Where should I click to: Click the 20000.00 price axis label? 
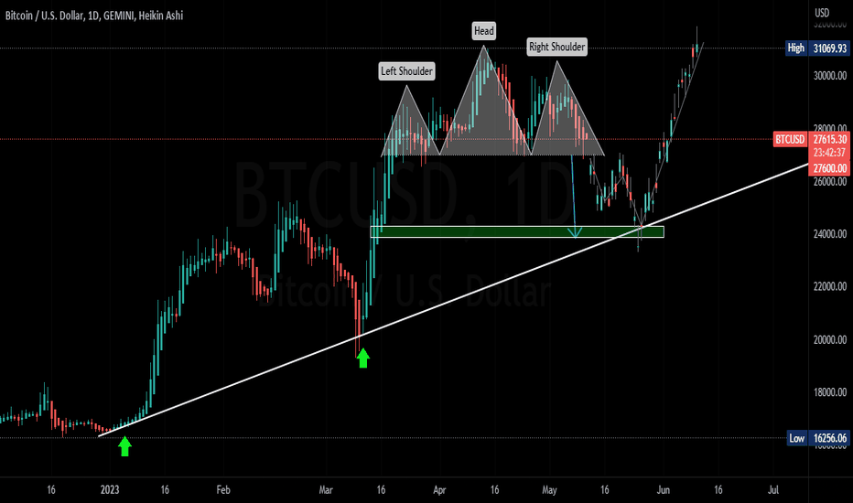(x=829, y=340)
